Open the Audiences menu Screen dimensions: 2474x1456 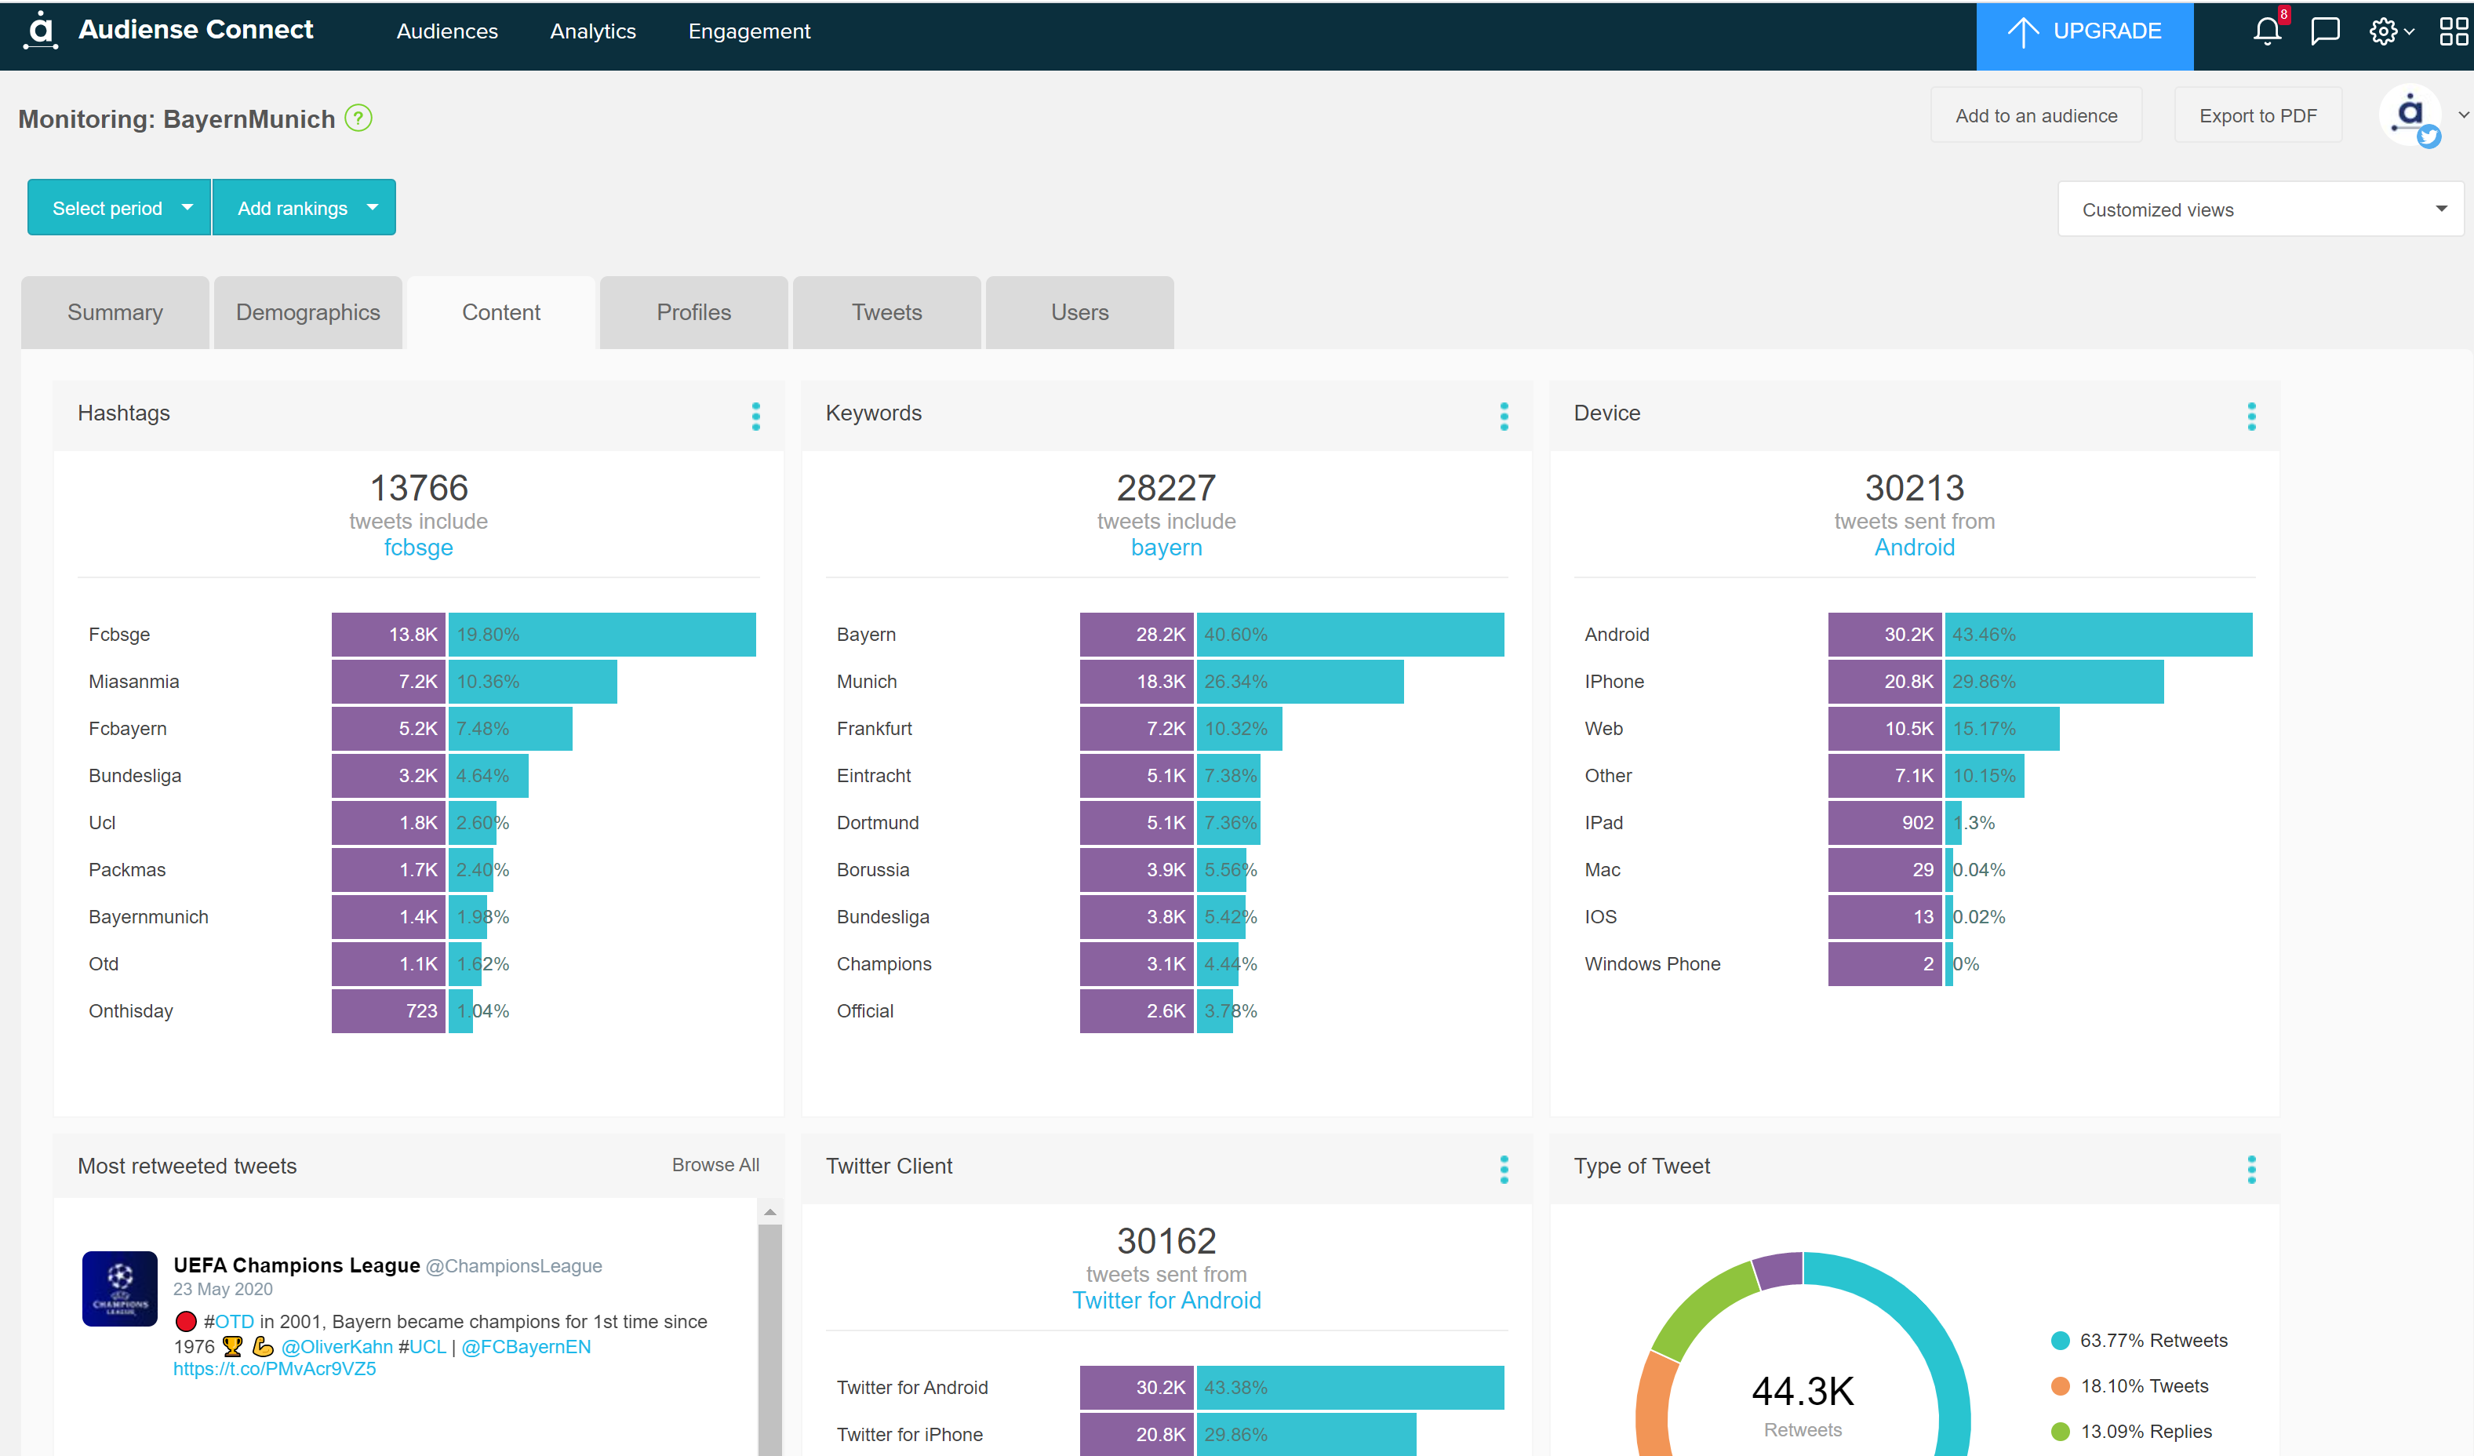point(446,31)
